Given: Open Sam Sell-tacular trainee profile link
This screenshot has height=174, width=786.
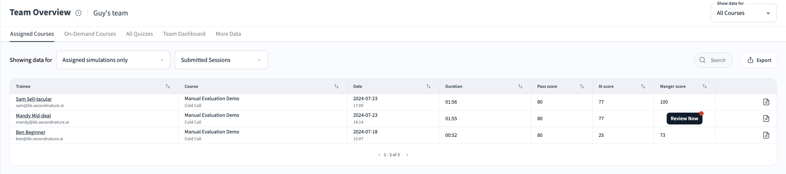Looking at the screenshot, I should tap(34, 99).
